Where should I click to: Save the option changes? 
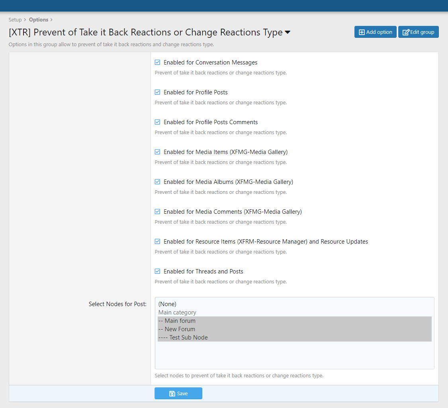click(x=178, y=393)
